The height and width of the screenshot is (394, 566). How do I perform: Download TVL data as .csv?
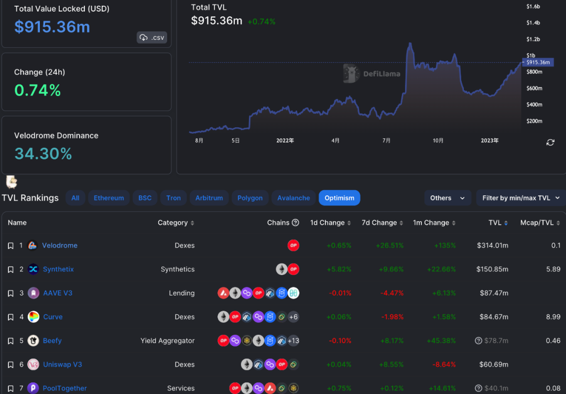151,38
